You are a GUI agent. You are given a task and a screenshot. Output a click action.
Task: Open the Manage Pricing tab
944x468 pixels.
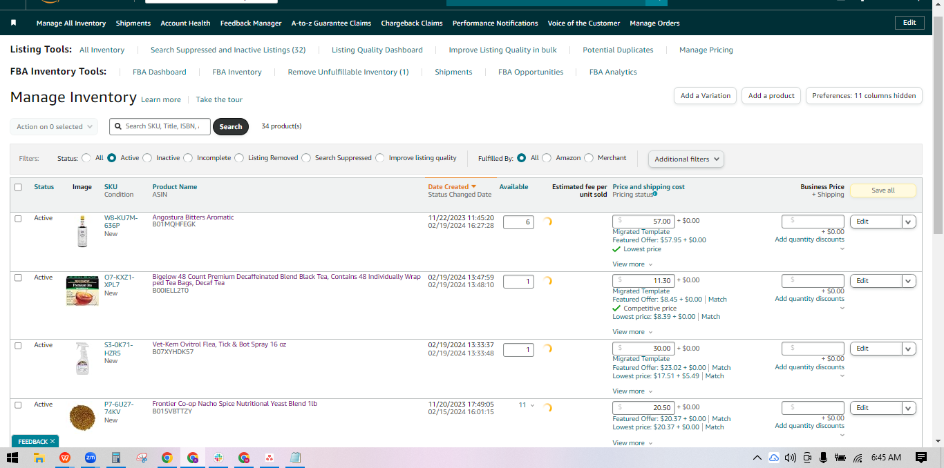[x=706, y=50]
